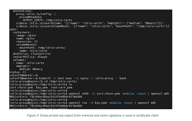Select cert-chain.pem in ls output
This screenshot has width=192, height=121.
click(21, 88)
